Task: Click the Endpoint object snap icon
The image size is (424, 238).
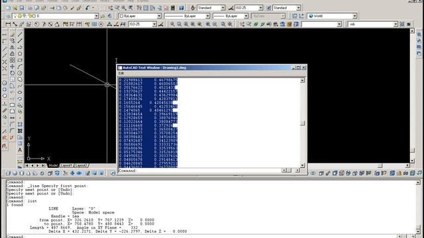Action: pyautogui.click(x=5, y=49)
